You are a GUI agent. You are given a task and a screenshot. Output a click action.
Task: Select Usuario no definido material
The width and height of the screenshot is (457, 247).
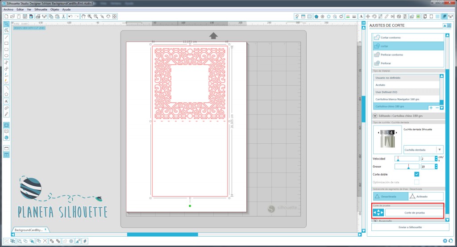[x=406, y=78]
